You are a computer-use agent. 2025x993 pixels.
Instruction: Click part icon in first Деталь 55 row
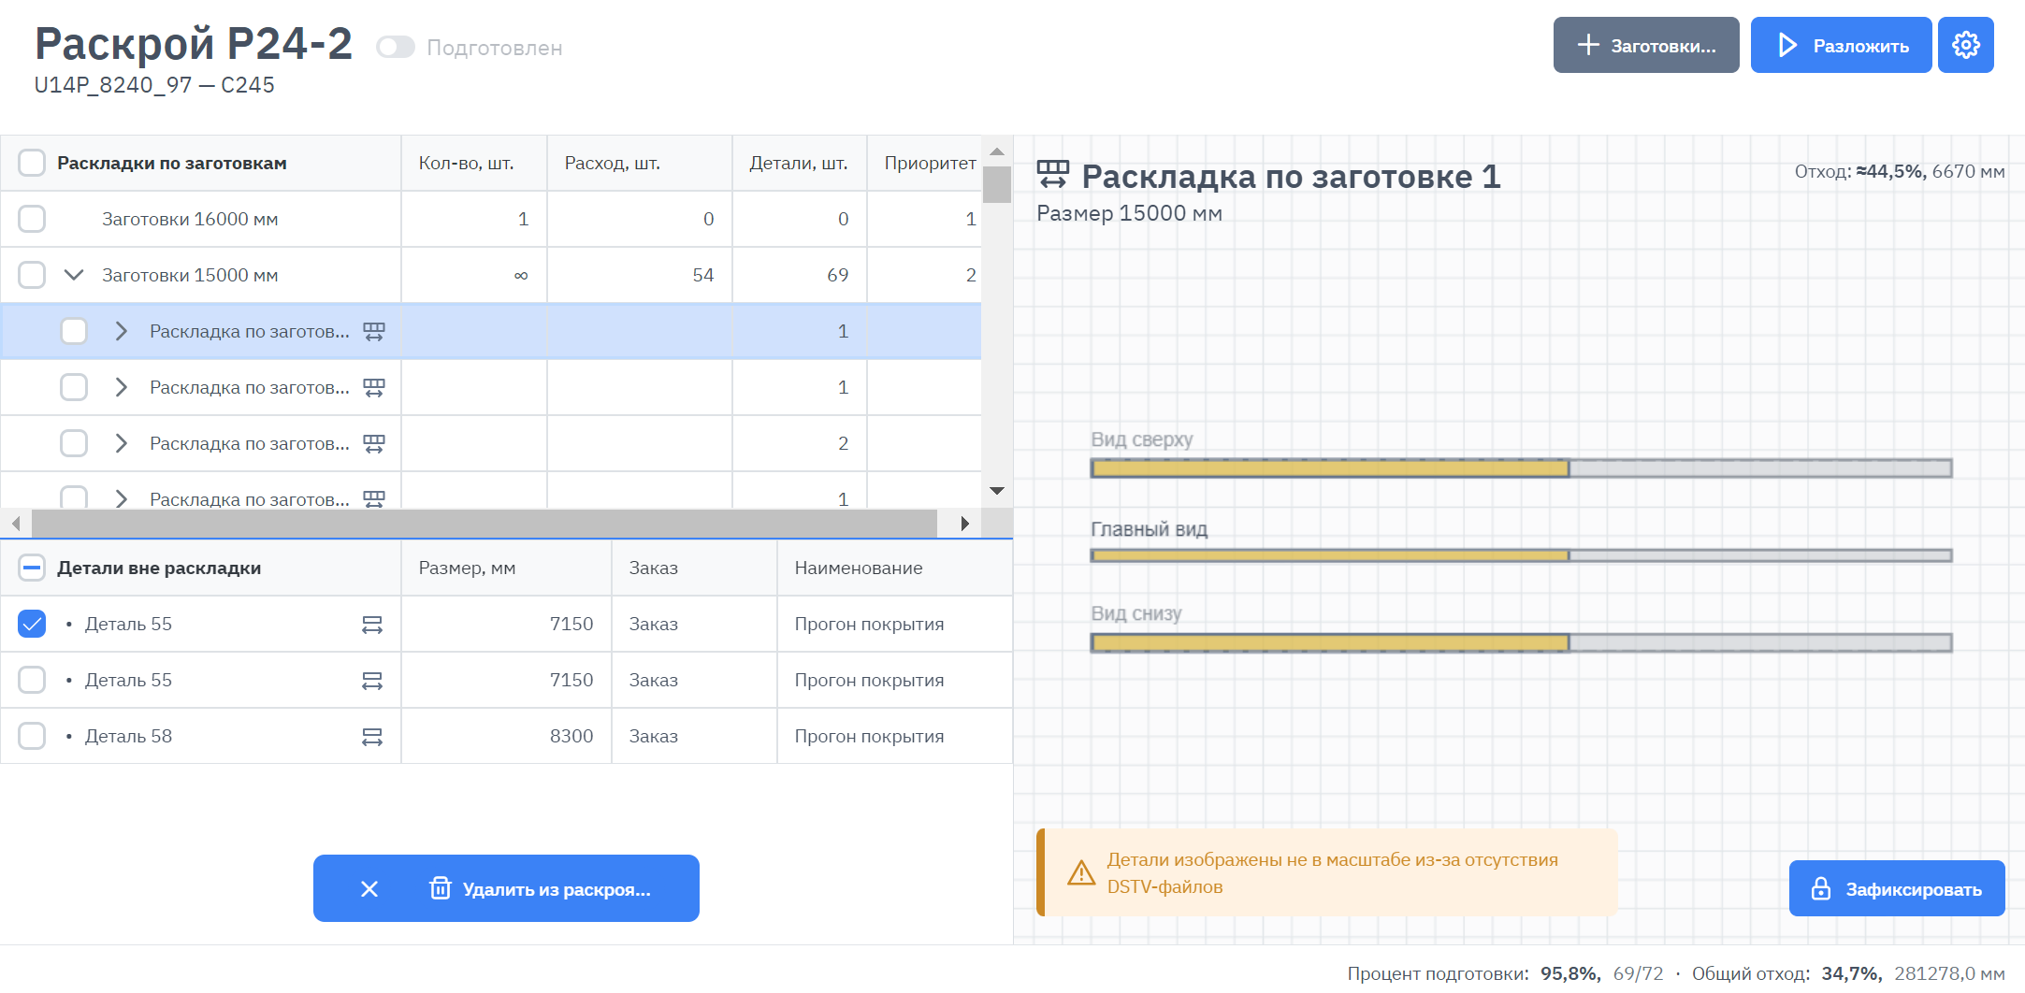(372, 625)
